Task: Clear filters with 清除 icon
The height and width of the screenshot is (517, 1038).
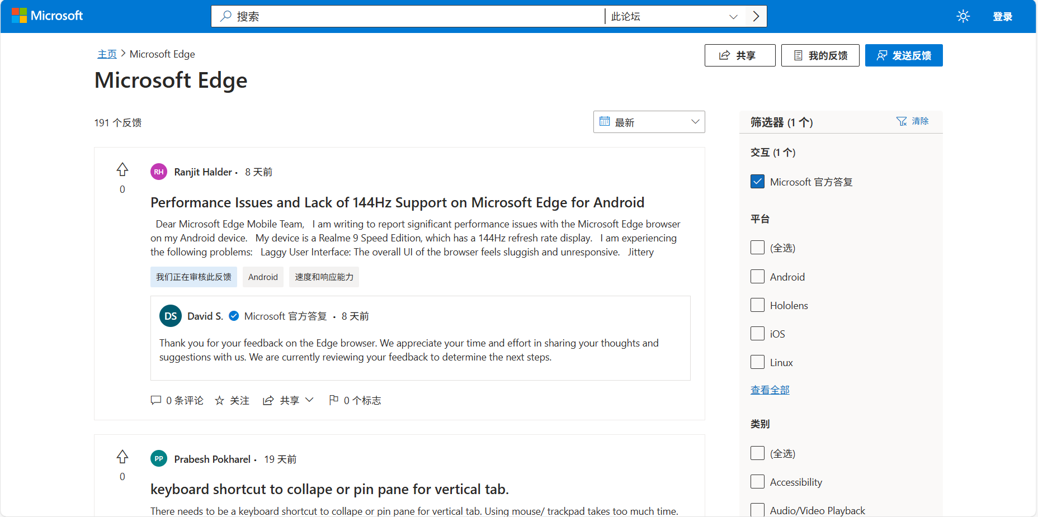Action: click(902, 121)
